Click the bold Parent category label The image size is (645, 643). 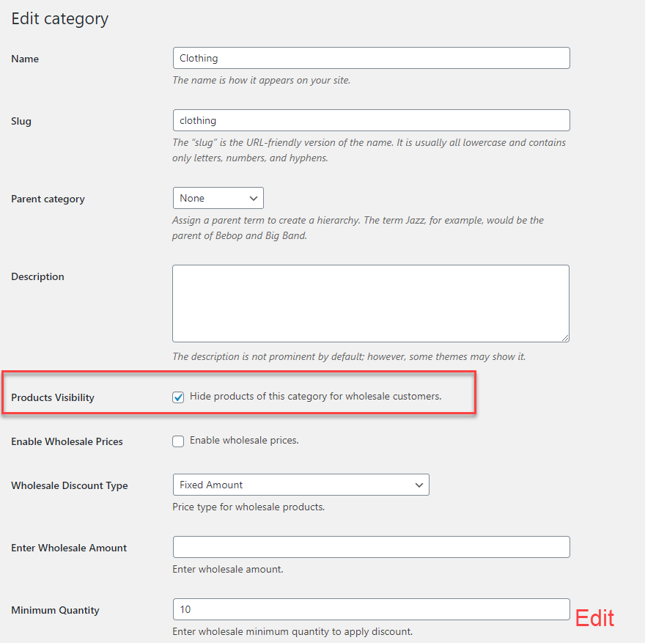click(x=48, y=199)
